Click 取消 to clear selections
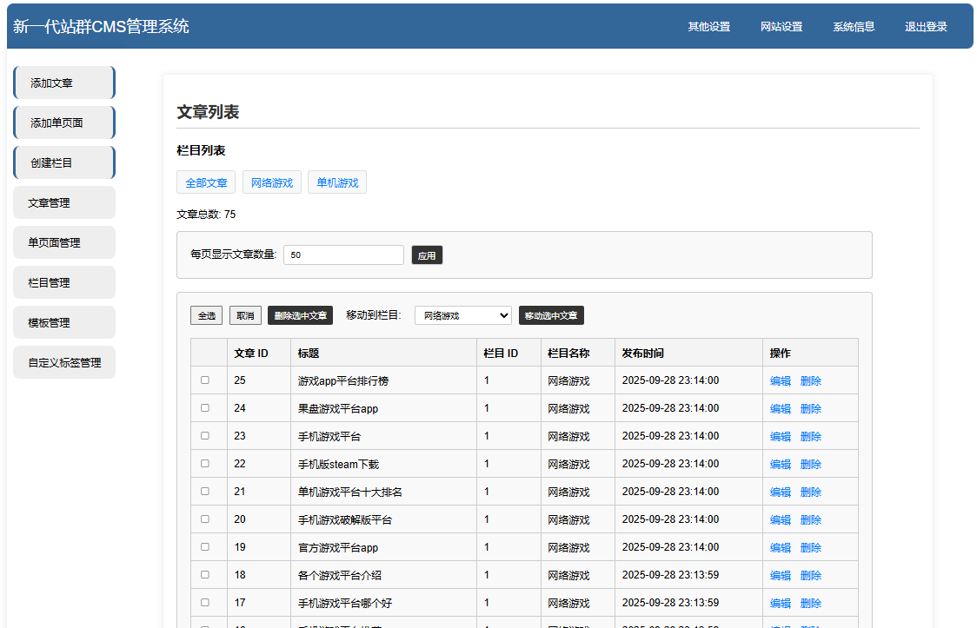Image resolution: width=977 pixels, height=628 pixels. tap(244, 314)
